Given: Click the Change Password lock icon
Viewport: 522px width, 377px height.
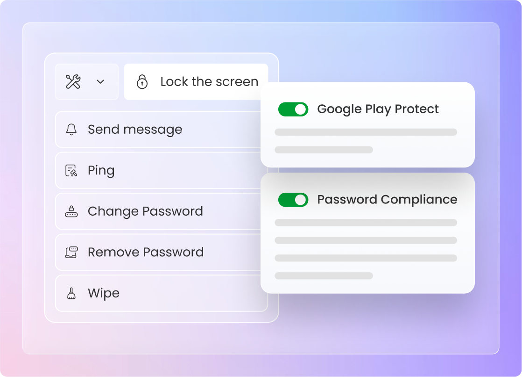Looking at the screenshot, I should click(x=71, y=211).
